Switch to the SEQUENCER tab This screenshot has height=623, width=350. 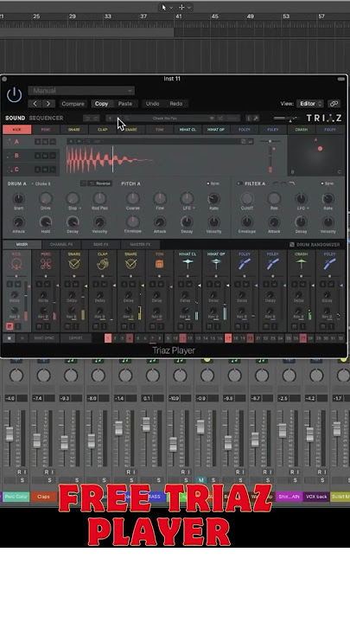46,118
